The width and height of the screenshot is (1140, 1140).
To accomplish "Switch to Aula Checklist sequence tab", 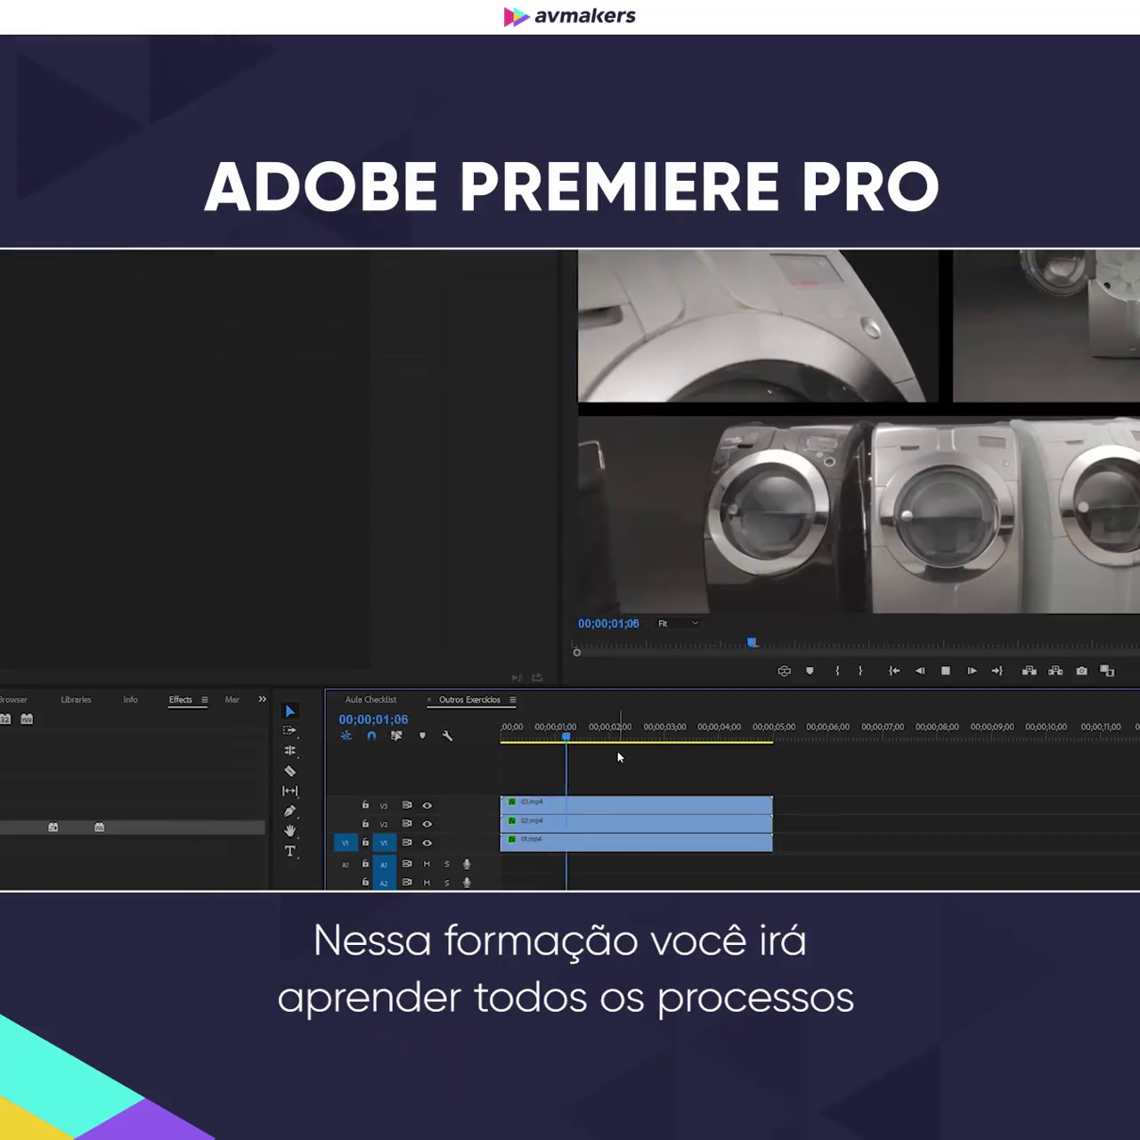I will (x=370, y=700).
